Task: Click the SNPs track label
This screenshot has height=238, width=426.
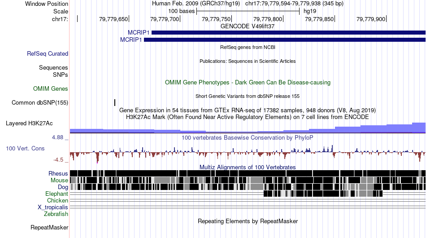Action: pos(61,75)
